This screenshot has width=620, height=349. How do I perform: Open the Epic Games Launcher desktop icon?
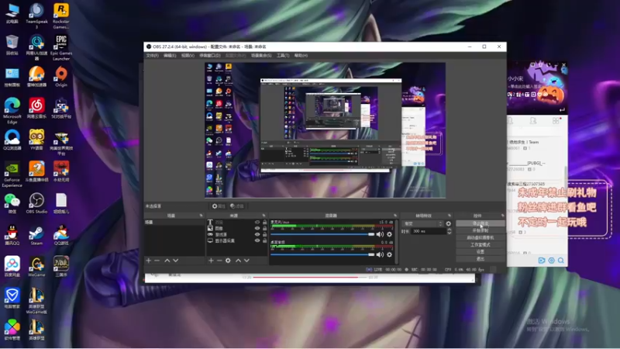[x=61, y=47]
